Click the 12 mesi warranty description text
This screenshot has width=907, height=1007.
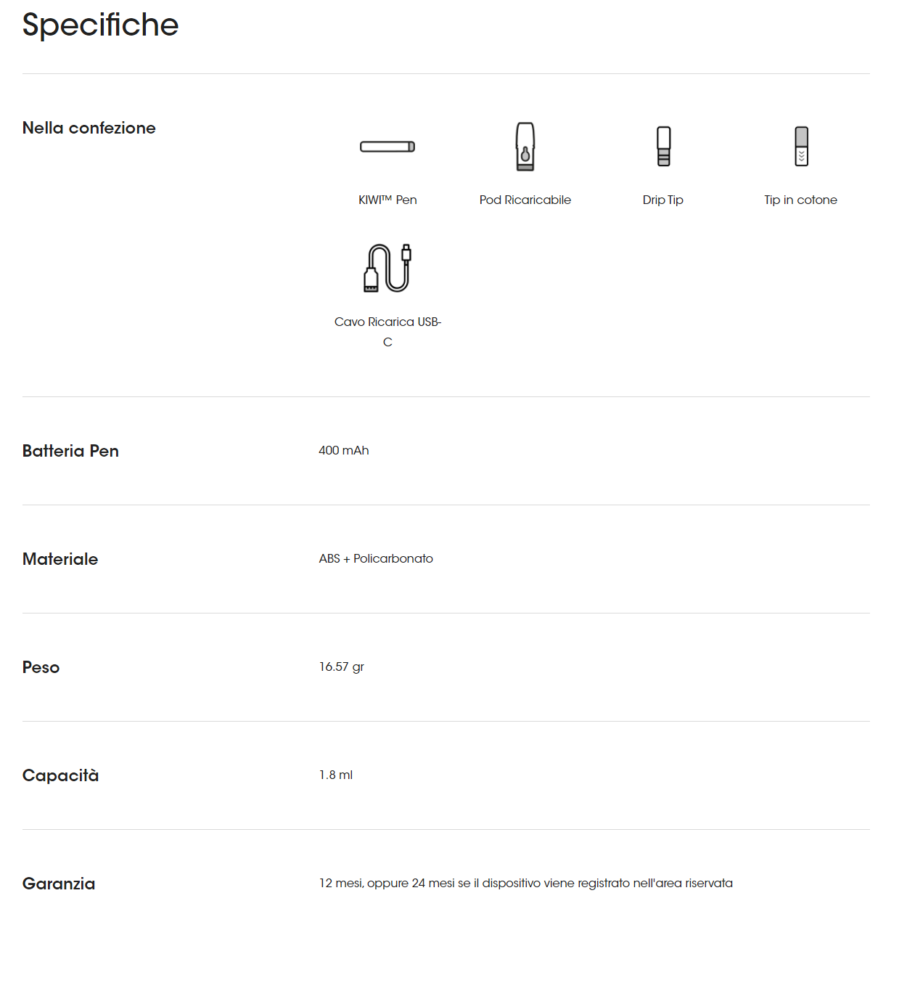[526, 883]
